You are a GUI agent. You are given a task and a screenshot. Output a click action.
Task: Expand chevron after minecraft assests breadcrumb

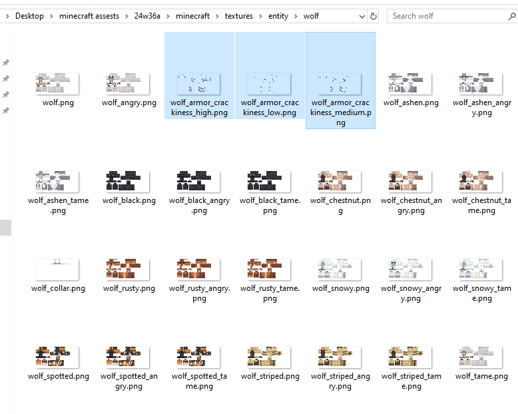pyautogui.click(x=127, y=16)
